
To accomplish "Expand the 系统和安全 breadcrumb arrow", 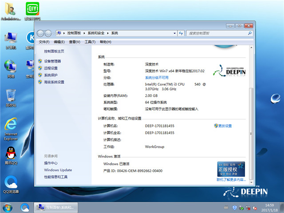I will click(108, 33).
